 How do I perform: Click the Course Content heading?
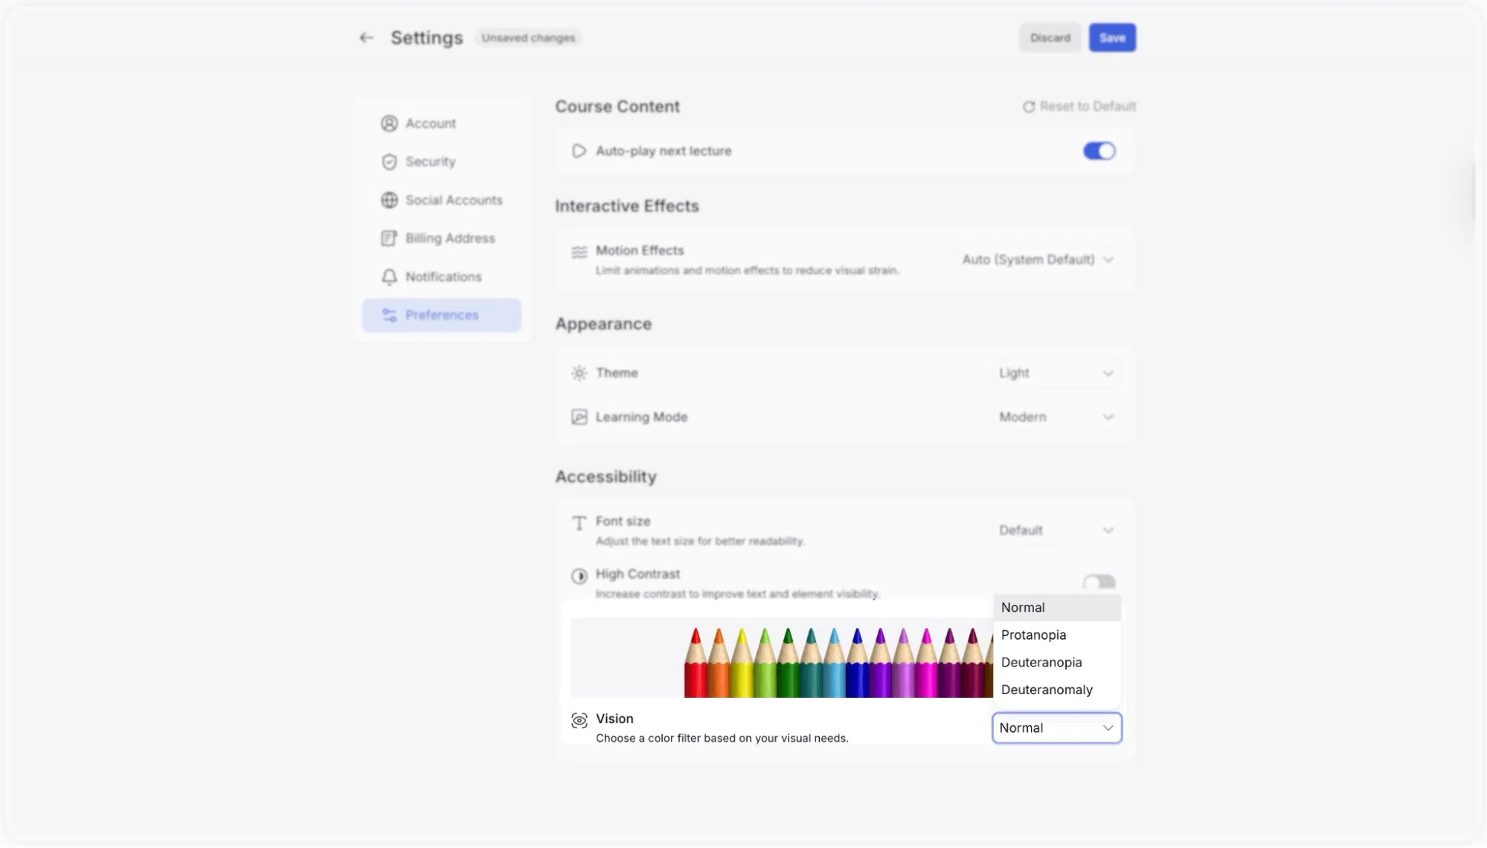pyautogui.click(x=617, y=107)
